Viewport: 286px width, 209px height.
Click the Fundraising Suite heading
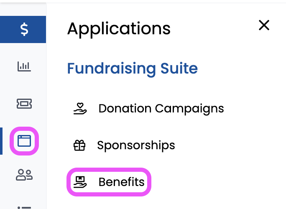(x=133, y=69)
